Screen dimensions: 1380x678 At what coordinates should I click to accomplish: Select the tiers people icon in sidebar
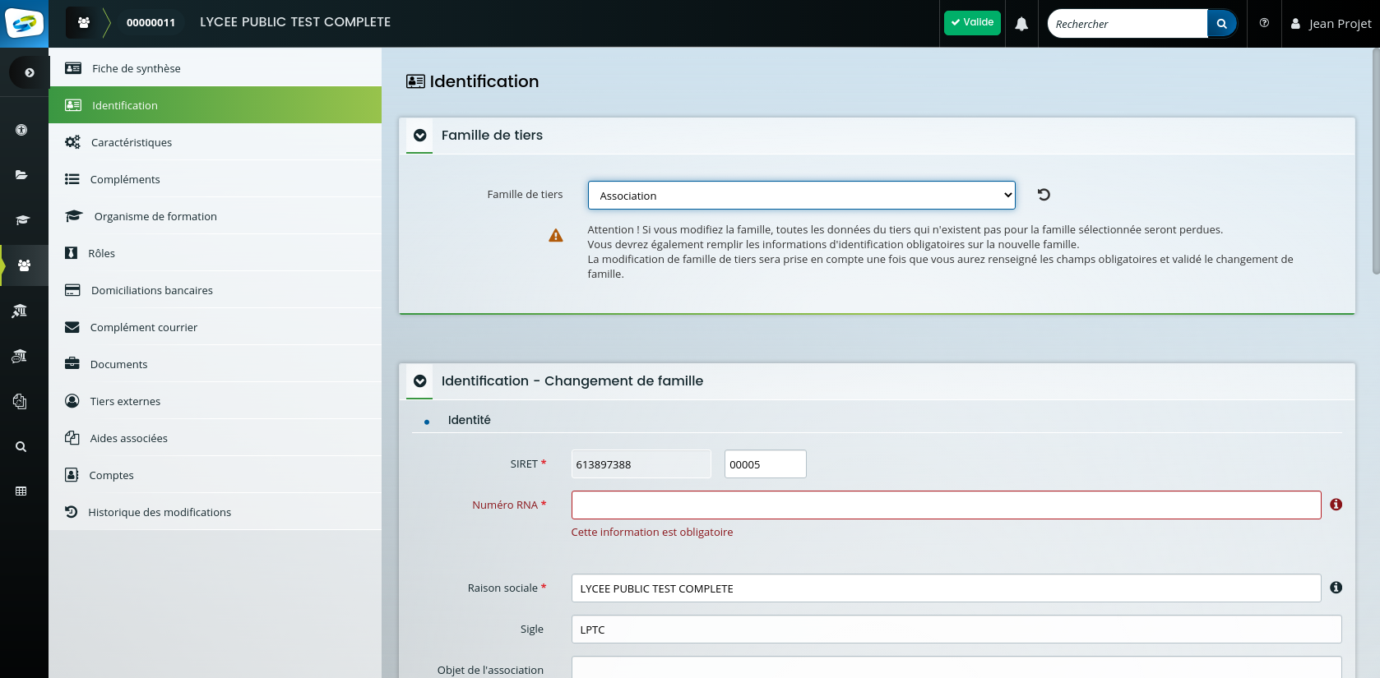24,265
